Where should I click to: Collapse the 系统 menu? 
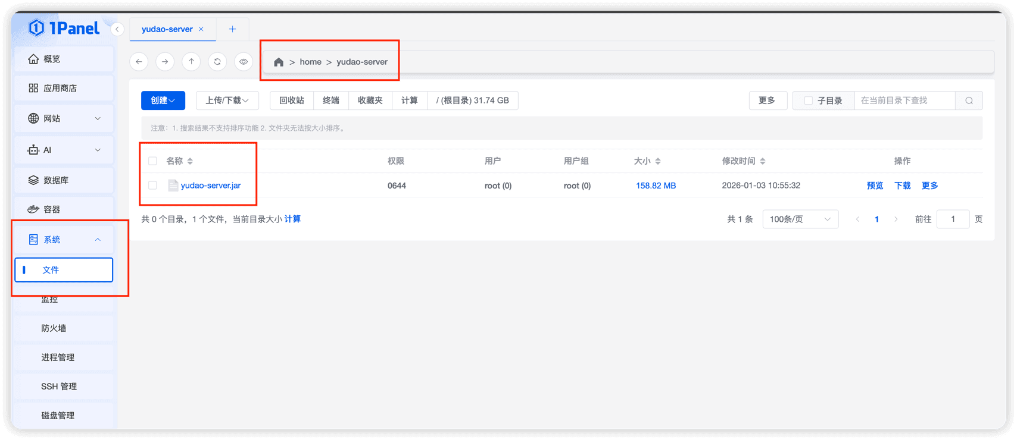64,240
